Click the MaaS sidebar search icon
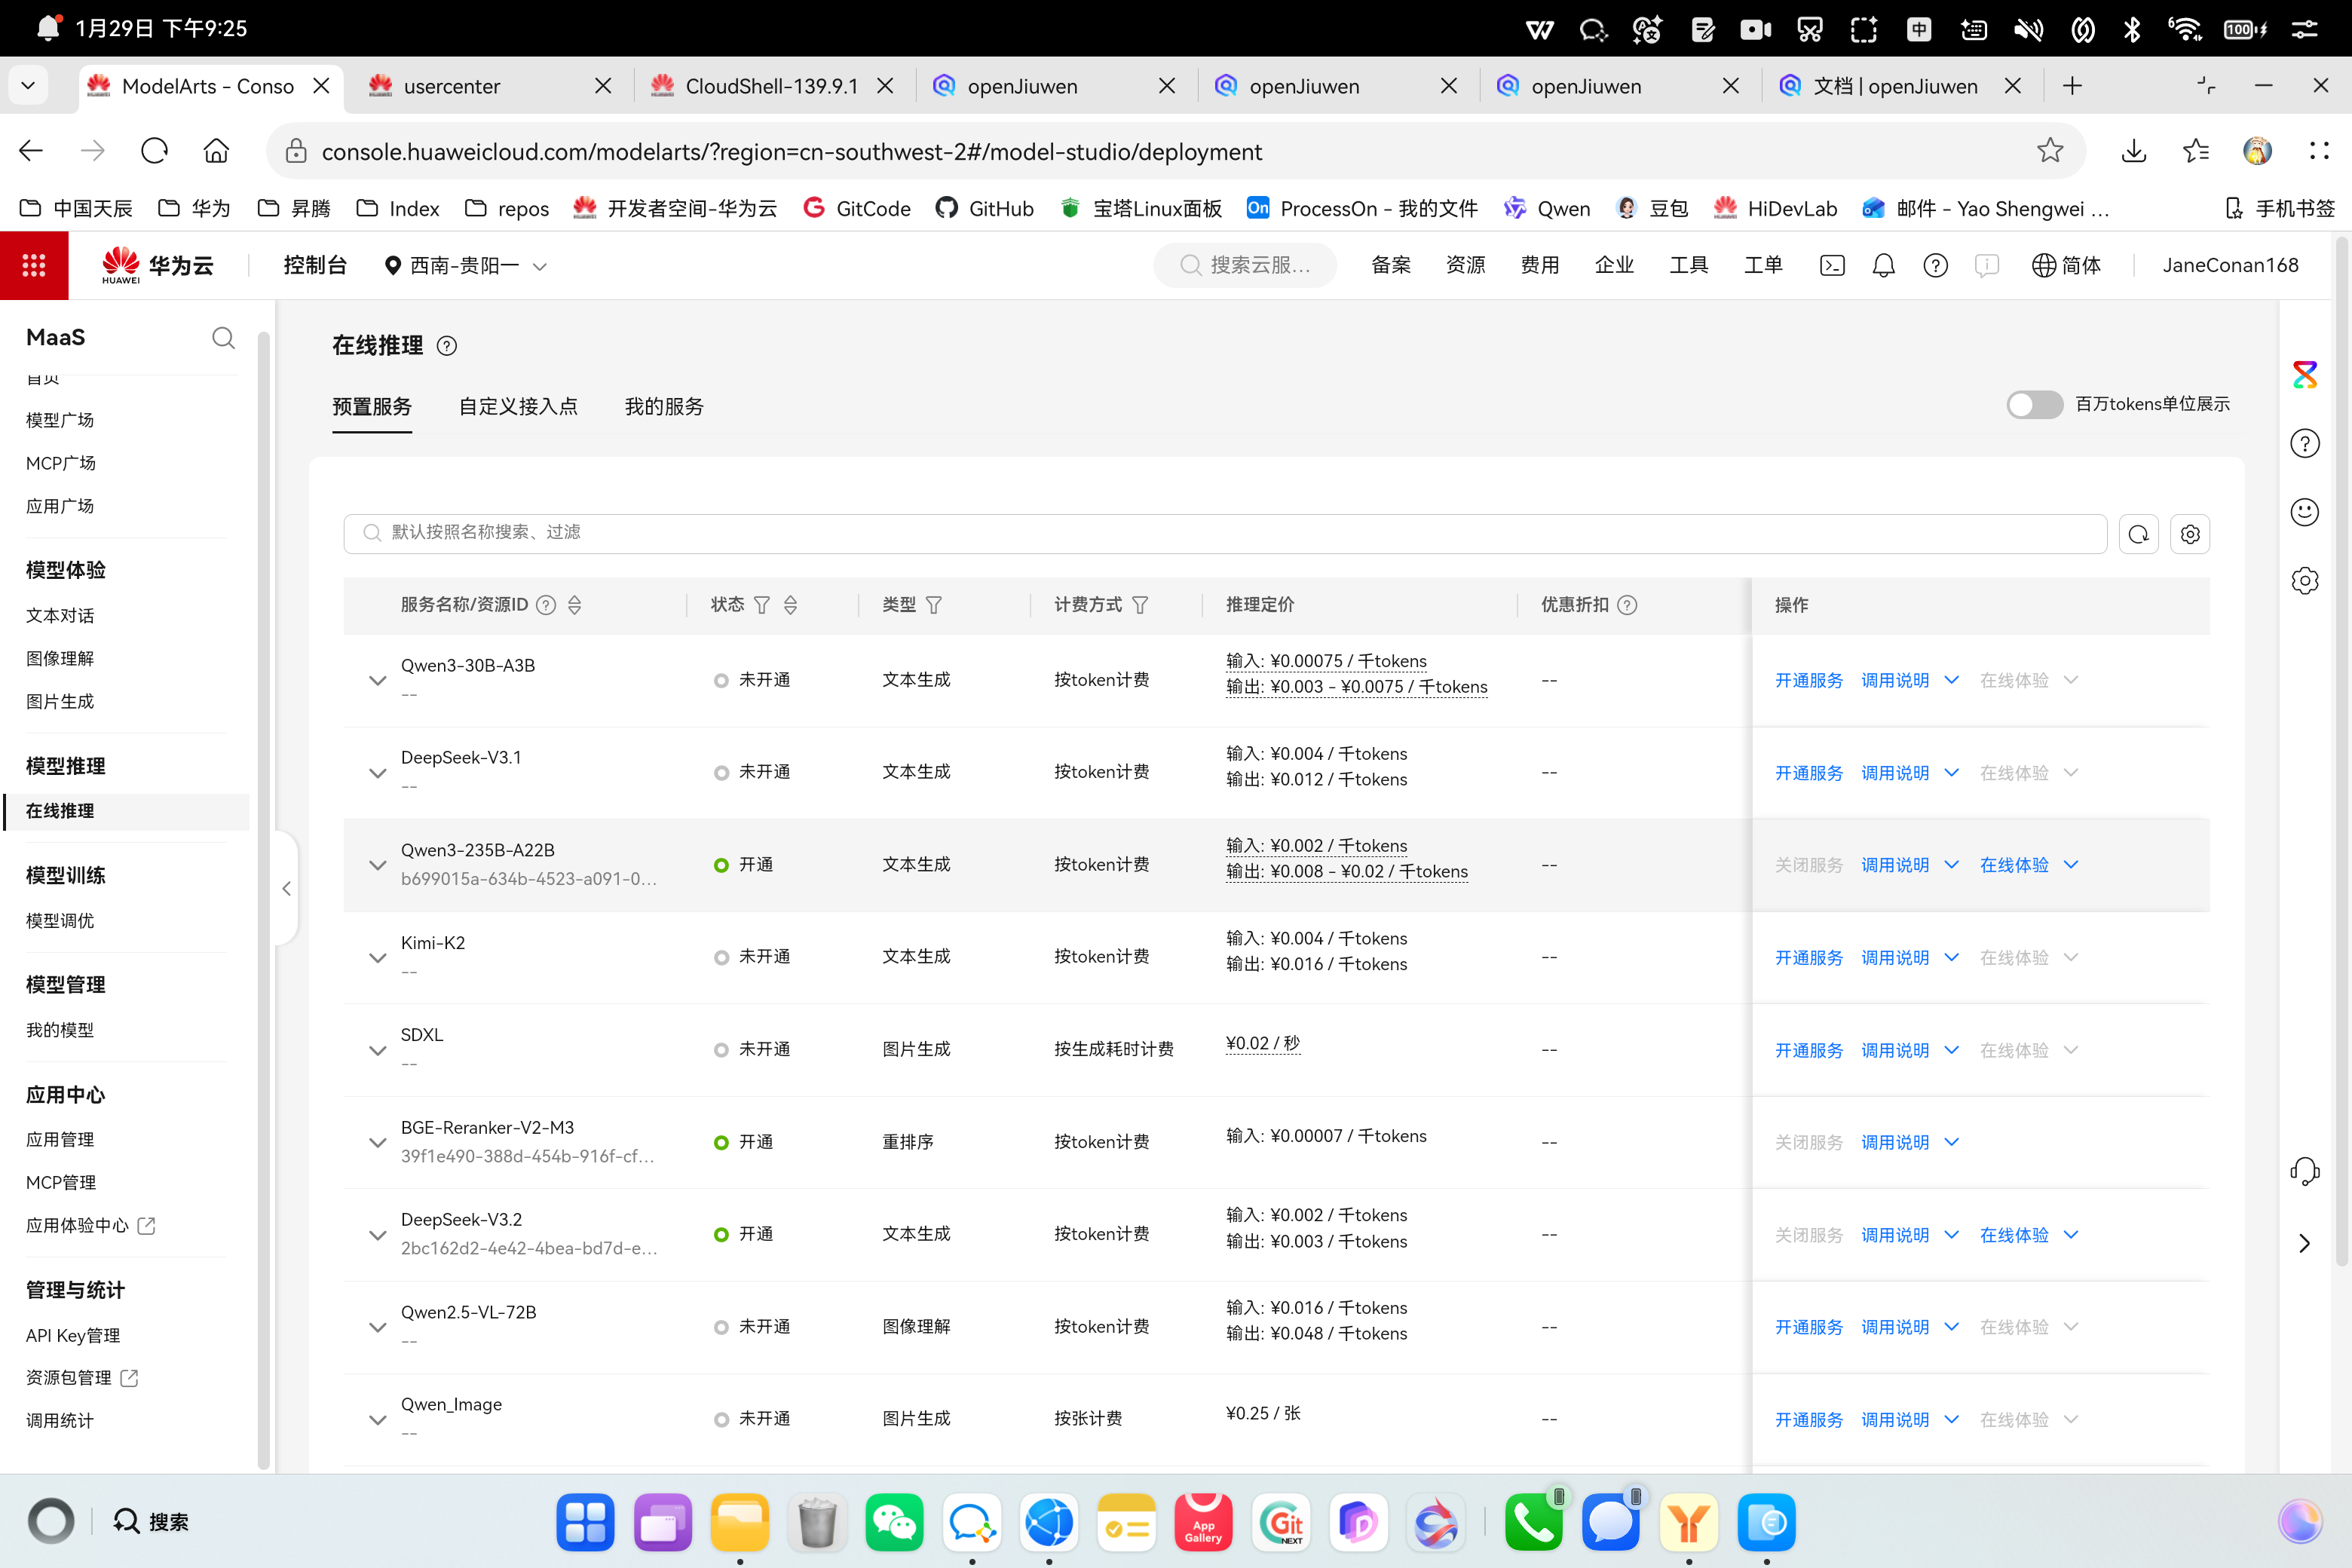 (223, 338)
